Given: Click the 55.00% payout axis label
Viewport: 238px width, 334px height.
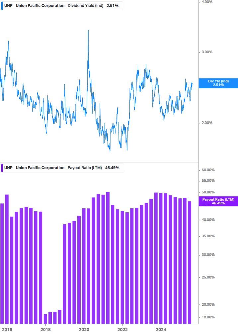Looking at the screenshot, I should 208,181.
